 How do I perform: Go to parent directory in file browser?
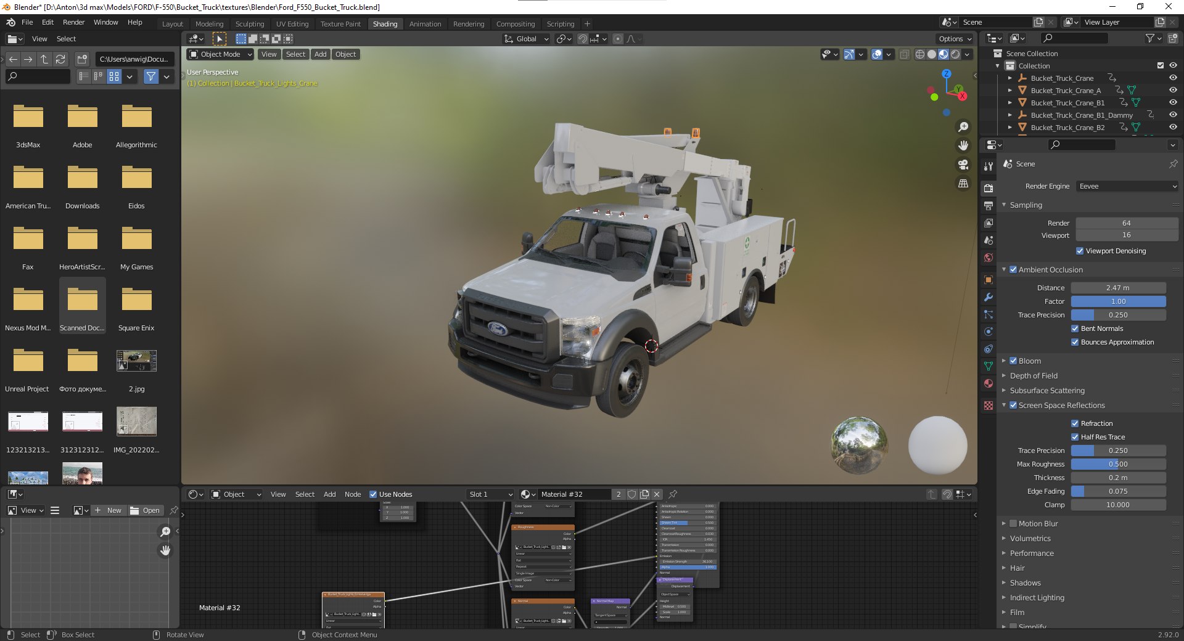(x=44, y=59)
